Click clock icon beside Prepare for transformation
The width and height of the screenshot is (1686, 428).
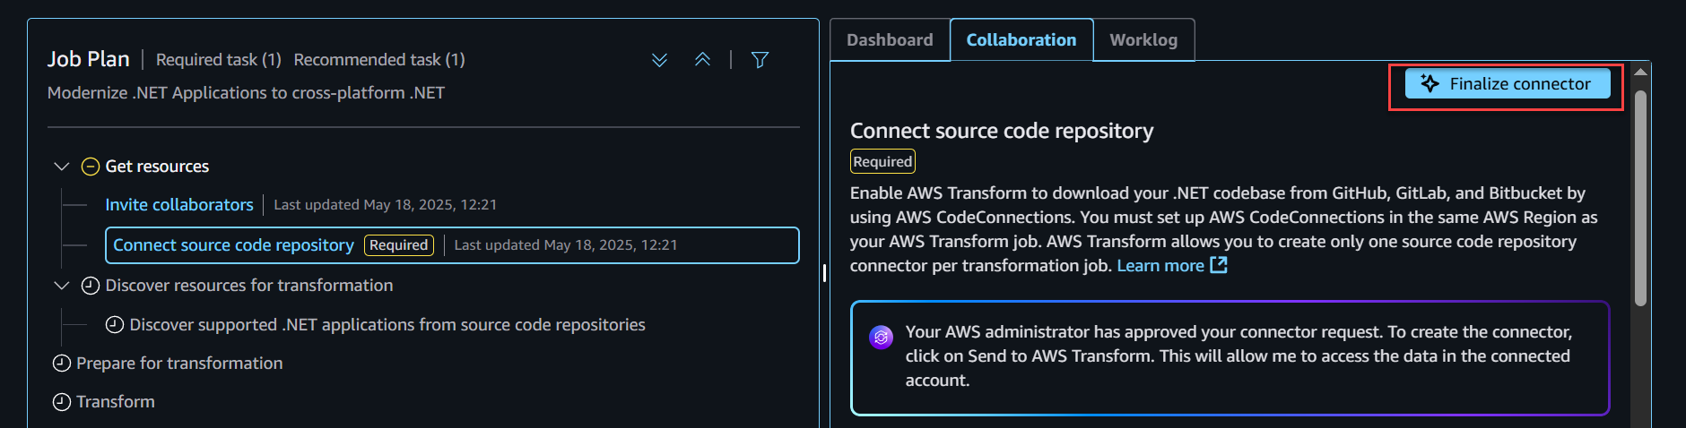click(62, 364)
